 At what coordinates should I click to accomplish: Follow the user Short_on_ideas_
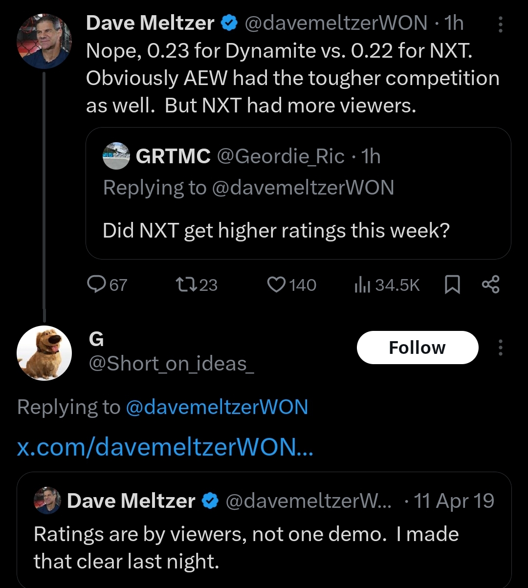point(417,348)
